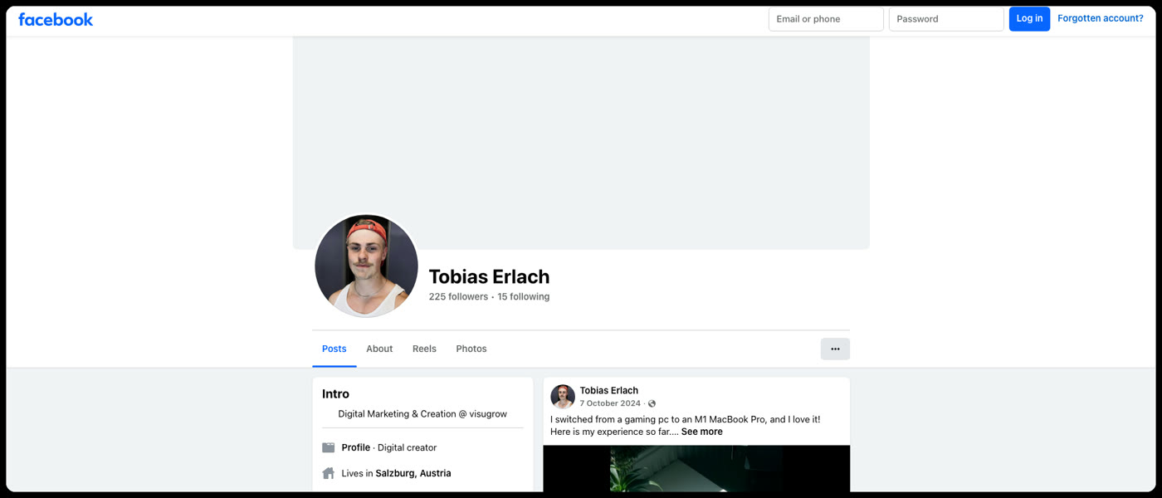Open the 225 followers link
The height and width of the screenshot is (498, 1162).
tap(458, 296)
